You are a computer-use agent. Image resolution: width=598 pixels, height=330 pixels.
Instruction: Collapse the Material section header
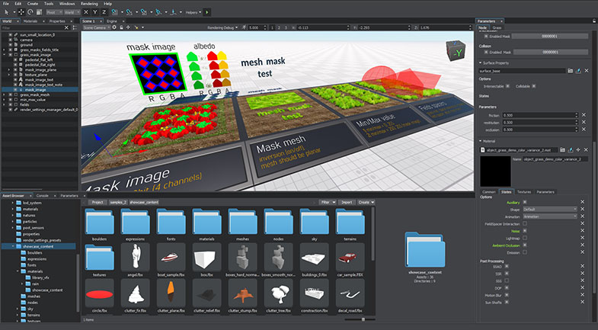pyautogui.click(x=480, y=141)
